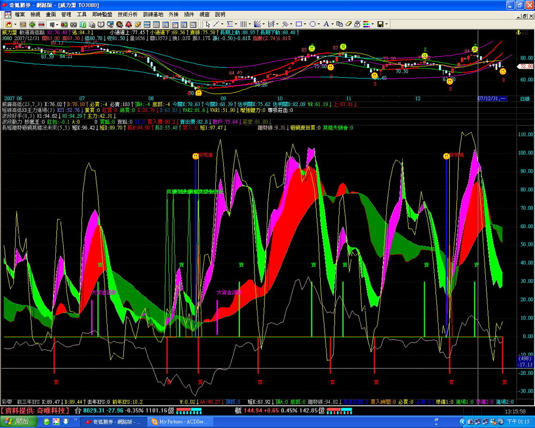Click the horizontal split window icon

[147, 24]
